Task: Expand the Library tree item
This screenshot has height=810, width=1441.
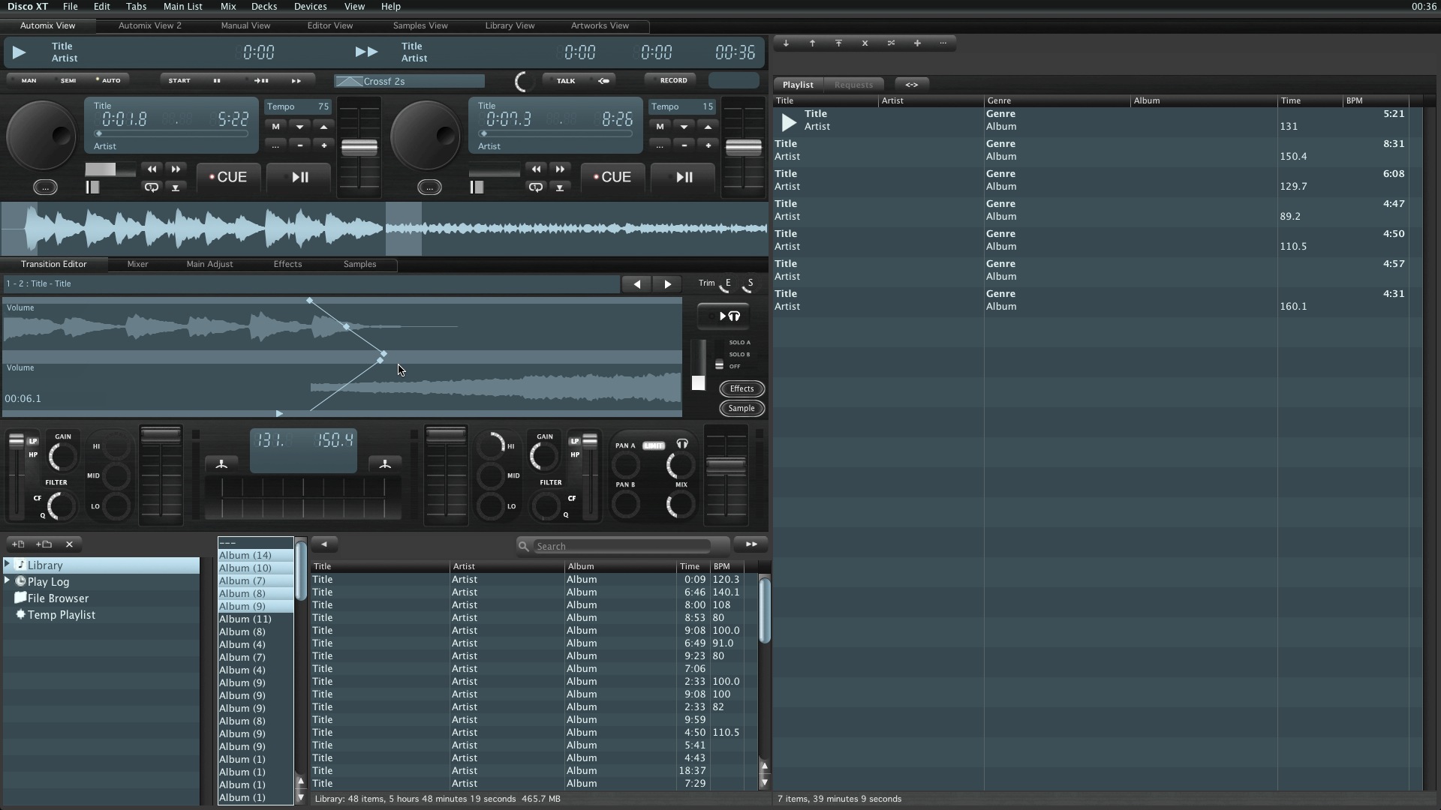Action: (8, 564)
